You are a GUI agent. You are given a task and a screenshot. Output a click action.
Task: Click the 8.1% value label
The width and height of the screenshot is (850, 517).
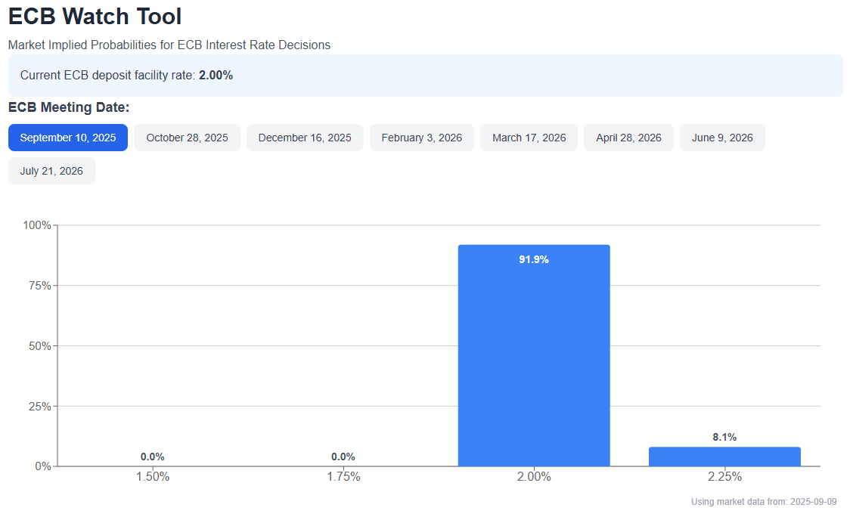click(724, 437)
